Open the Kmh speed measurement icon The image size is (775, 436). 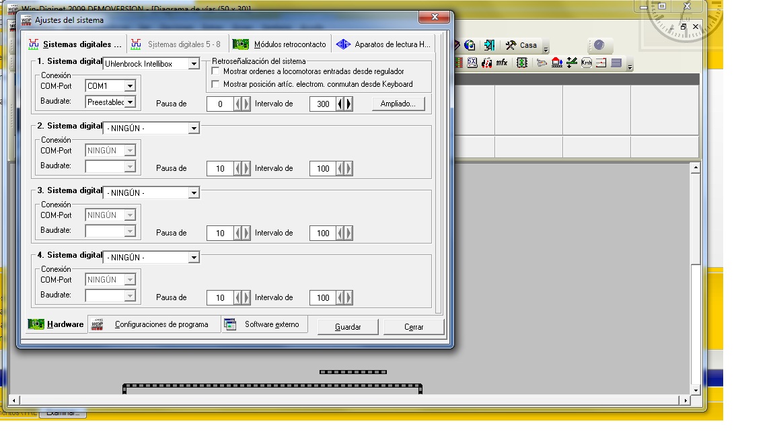tap(587, 63)
